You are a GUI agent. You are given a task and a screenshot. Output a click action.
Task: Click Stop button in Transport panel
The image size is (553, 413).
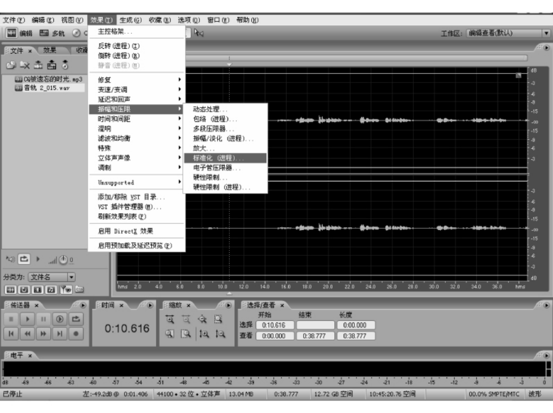coord(11,319)
